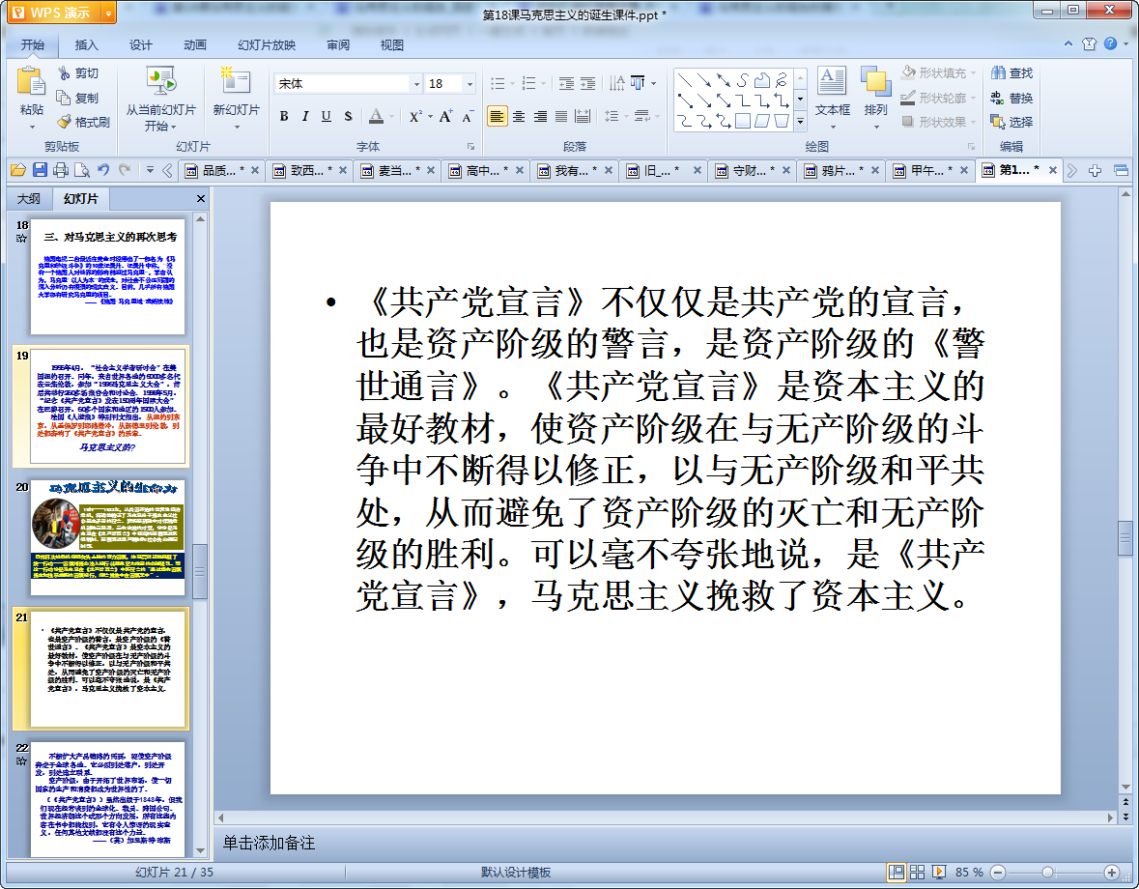Open the Arrange (排列) dropdown
The image size is (1139, 889).
click(876, 128)
